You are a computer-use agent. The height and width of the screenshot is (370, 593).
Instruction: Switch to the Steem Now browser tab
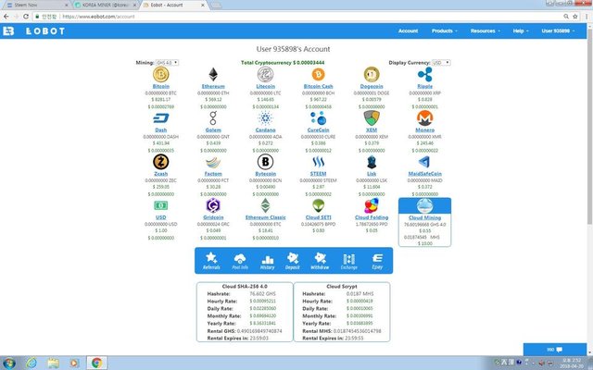pos(36,6)
